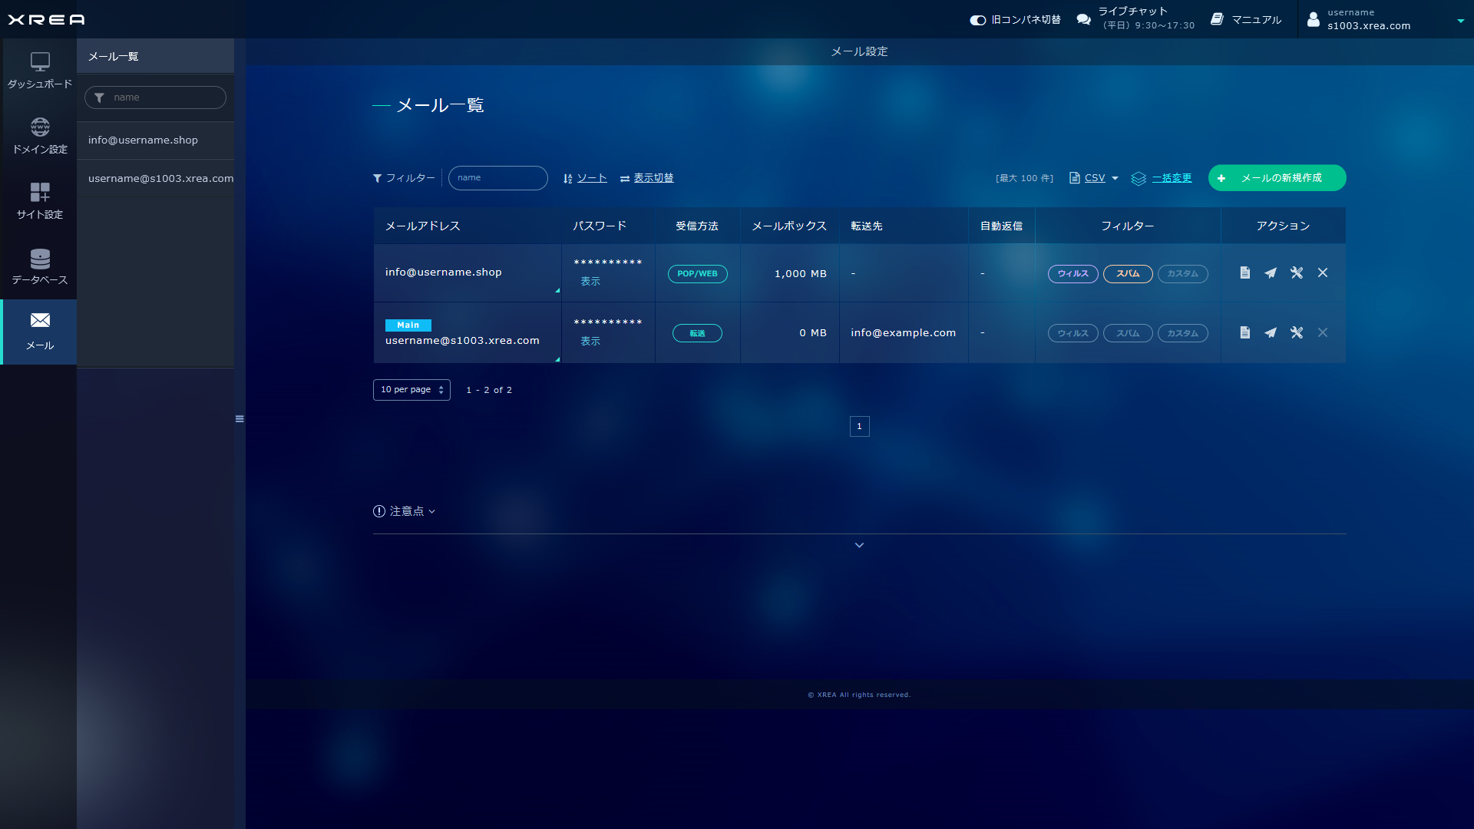Open the Dashboard sidebar icon
The image size is (1474, 829).
click(x=40, y=70)
